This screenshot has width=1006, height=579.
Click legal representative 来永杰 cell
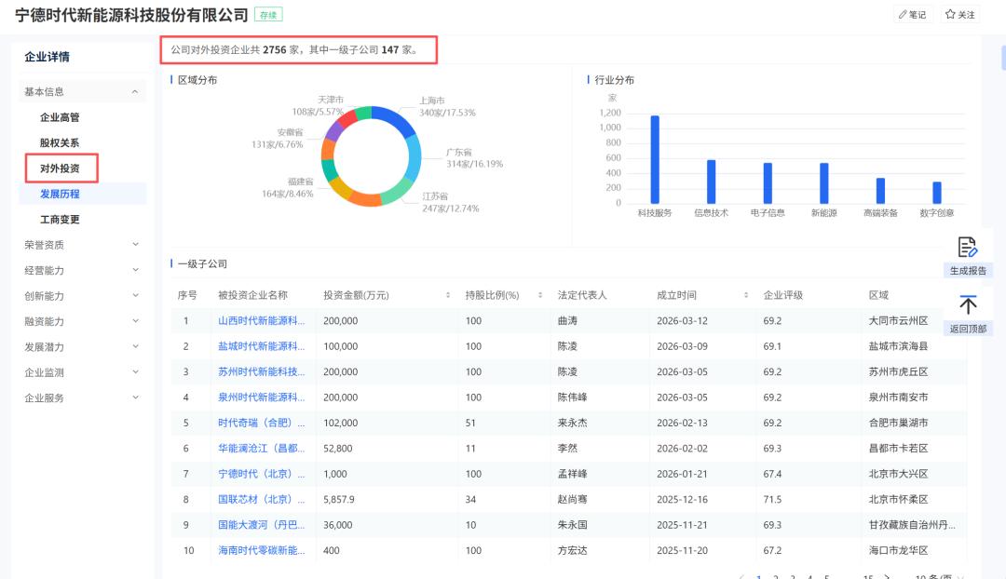click(572, 423)
